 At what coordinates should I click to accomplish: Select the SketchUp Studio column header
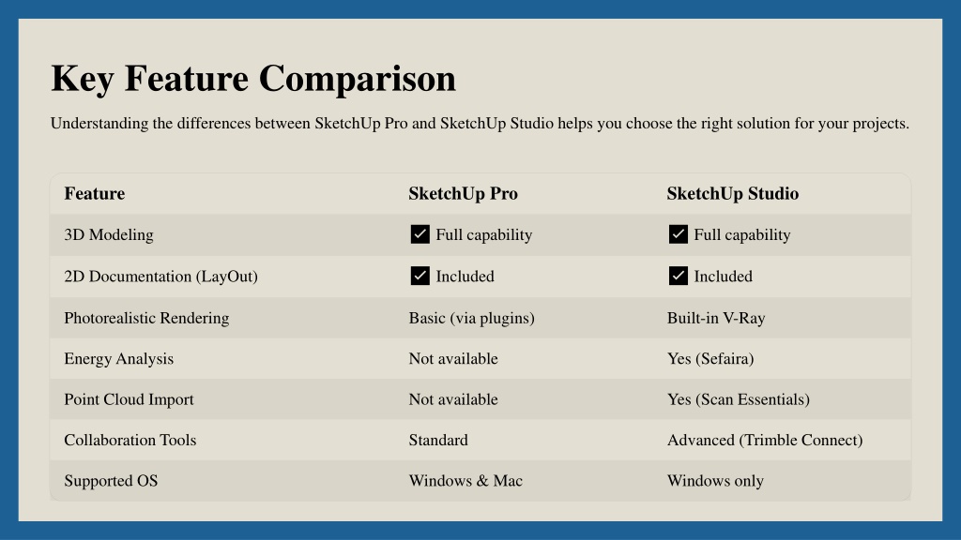tap(732, 194)
